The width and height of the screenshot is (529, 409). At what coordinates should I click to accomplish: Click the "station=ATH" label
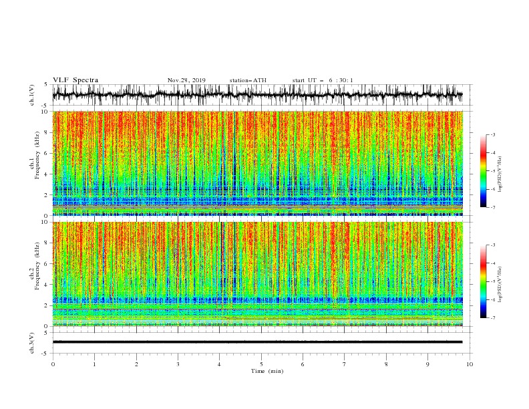248,80
